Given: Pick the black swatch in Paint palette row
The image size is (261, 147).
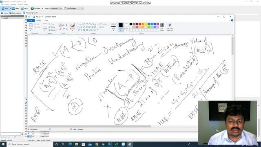Looking at the screenshot, I should pos(130,24).
